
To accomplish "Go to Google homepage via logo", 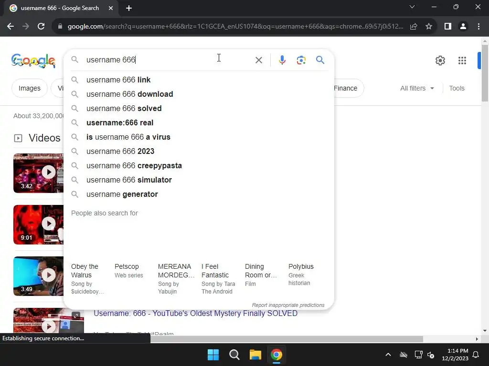I will coord(33,61).
